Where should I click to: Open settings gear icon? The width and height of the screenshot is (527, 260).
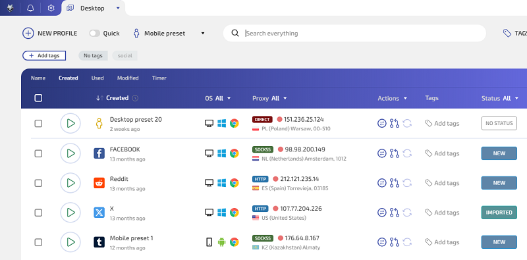point(51,8)
